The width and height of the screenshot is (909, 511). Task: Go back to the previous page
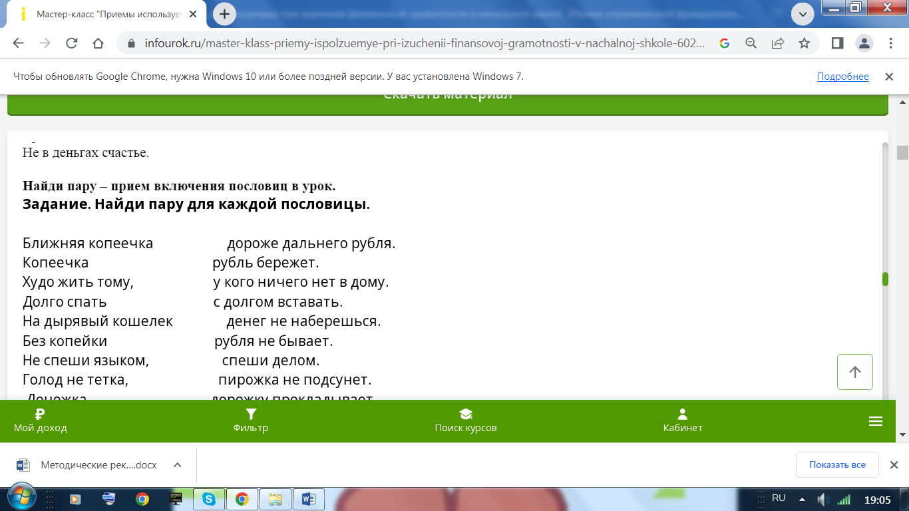click(18, 43)
